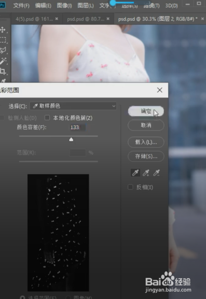
Task: Open the 选择 取样颜色 dropdown
Action: [73, 106]
